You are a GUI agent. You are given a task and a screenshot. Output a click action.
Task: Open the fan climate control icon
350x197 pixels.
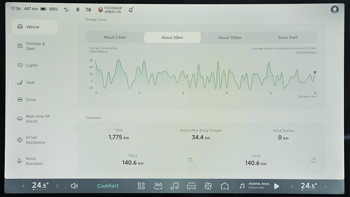pos(208,186)
